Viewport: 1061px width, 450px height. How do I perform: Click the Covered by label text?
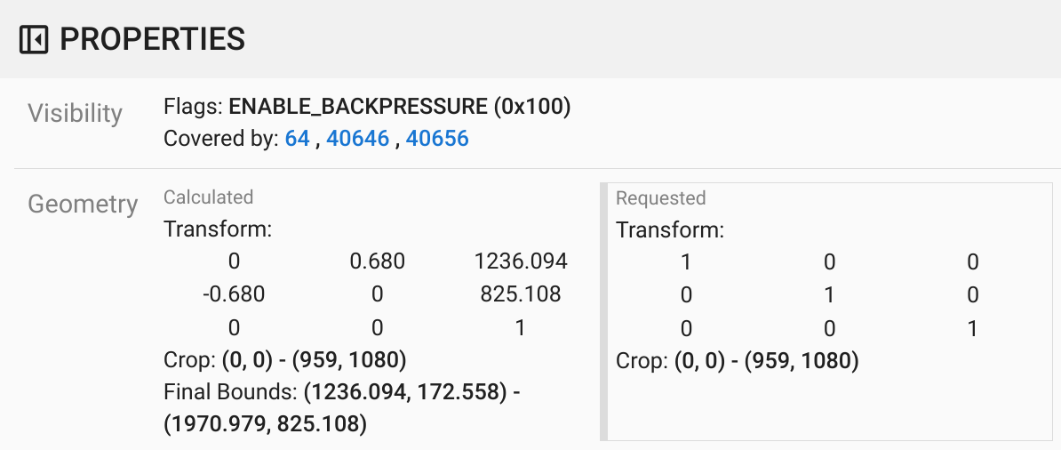(220, 139)
